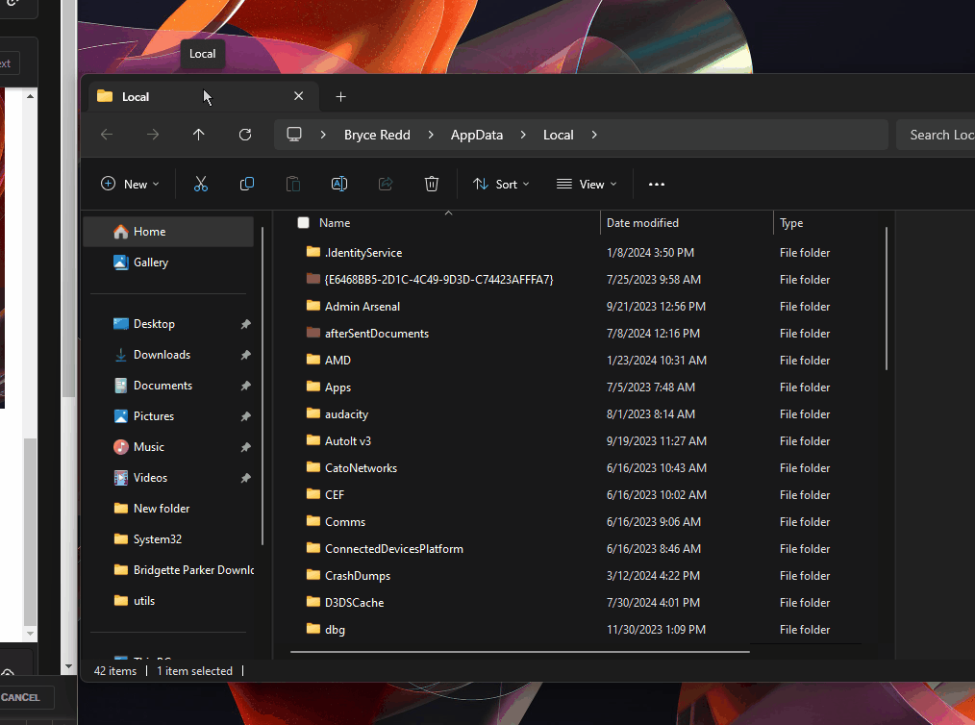Click the Copy icon in toolbar
The image size is (975, 725).
click(x=247, y=184)
